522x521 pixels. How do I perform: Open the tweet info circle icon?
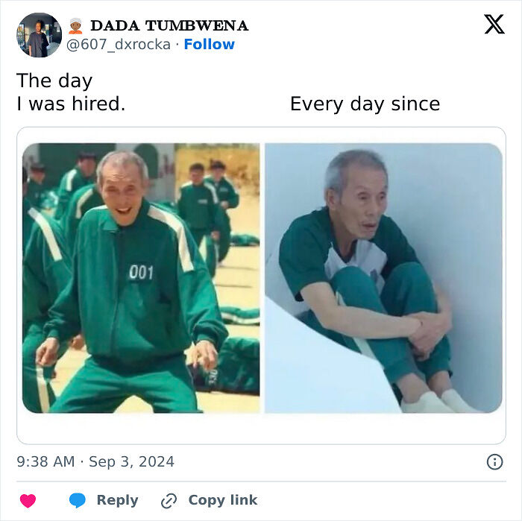click(x=494, y=462)
